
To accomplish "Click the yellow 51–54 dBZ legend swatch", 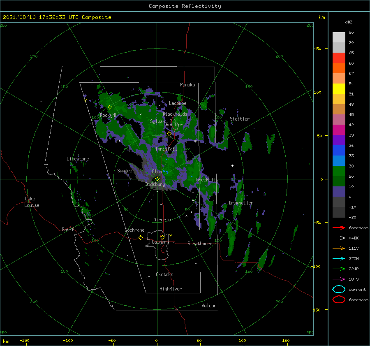I will click(x=339, y=88).
